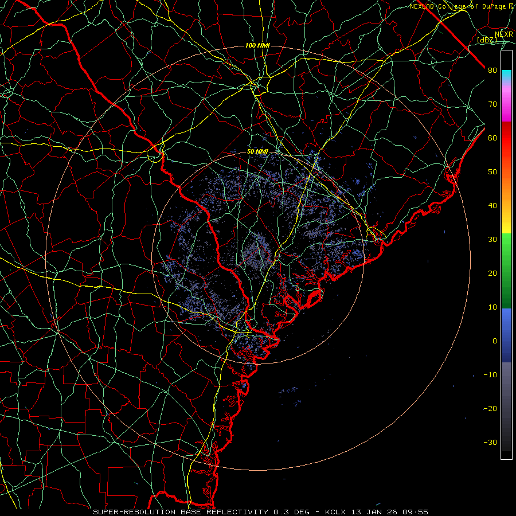Click the 30 value on the dBZ scale

[492, 240]
